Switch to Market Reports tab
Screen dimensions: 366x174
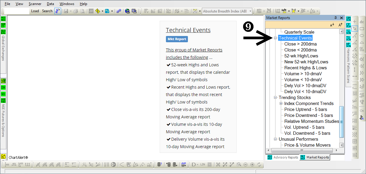315,157
